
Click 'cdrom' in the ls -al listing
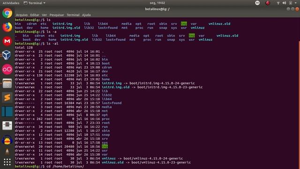[107, 67]
